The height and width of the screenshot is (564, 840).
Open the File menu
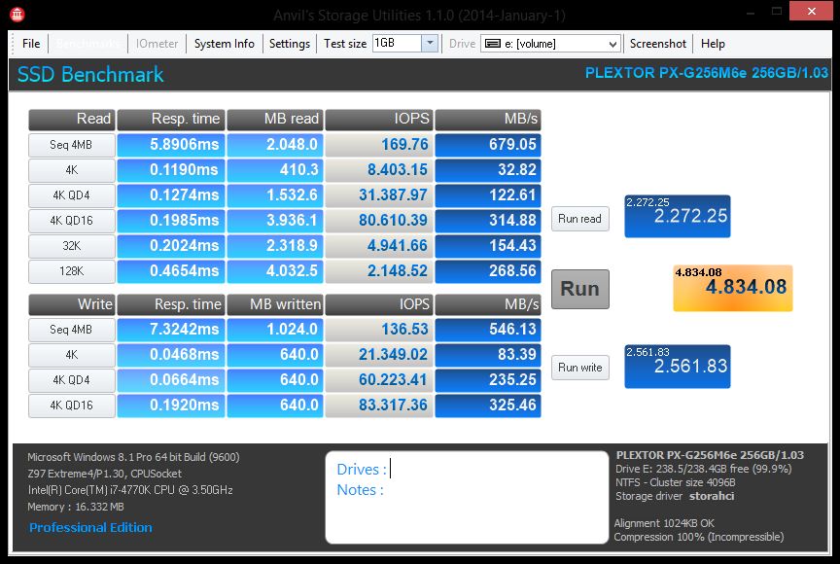(31, 44)
